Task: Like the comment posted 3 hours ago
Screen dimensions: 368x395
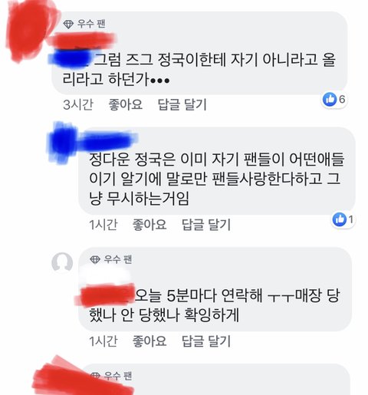Action: tap(125, 104)
